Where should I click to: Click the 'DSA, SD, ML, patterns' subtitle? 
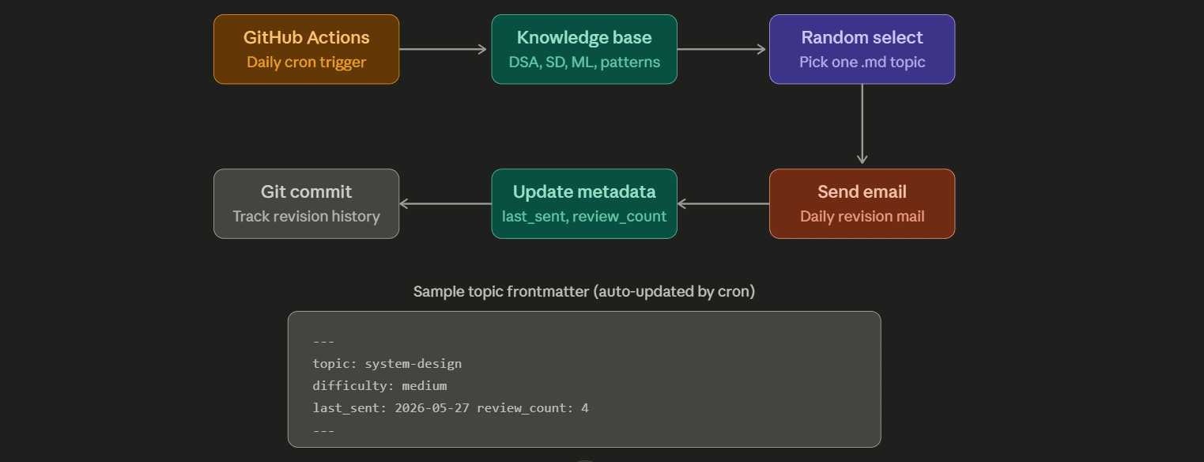pos(584,62)
